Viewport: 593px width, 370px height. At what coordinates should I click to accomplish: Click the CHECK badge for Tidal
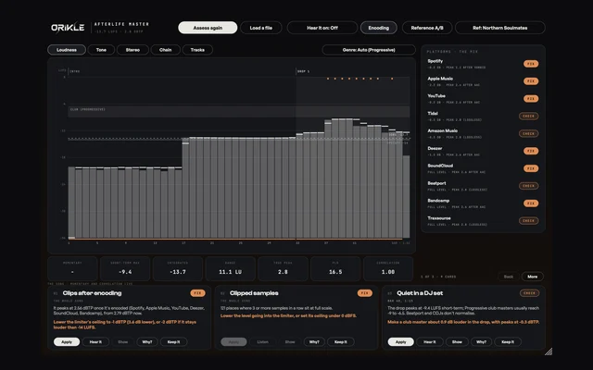(x=529, y=116)
